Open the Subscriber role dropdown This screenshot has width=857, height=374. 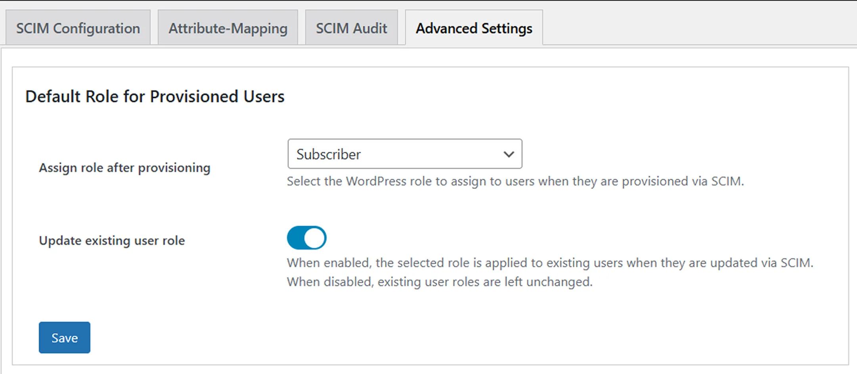coord(405,154)
